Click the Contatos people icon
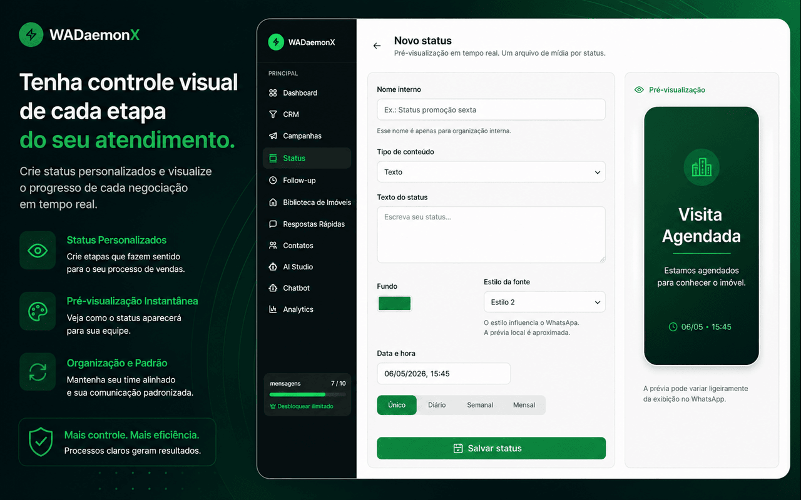Screen dimensions: 801x500 point(273,246)
